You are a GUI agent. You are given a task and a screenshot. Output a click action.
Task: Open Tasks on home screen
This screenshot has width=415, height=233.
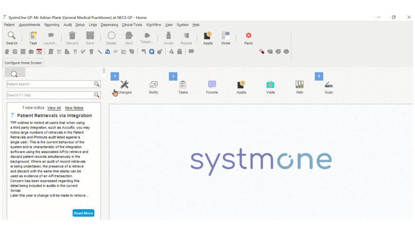[182, 87]
